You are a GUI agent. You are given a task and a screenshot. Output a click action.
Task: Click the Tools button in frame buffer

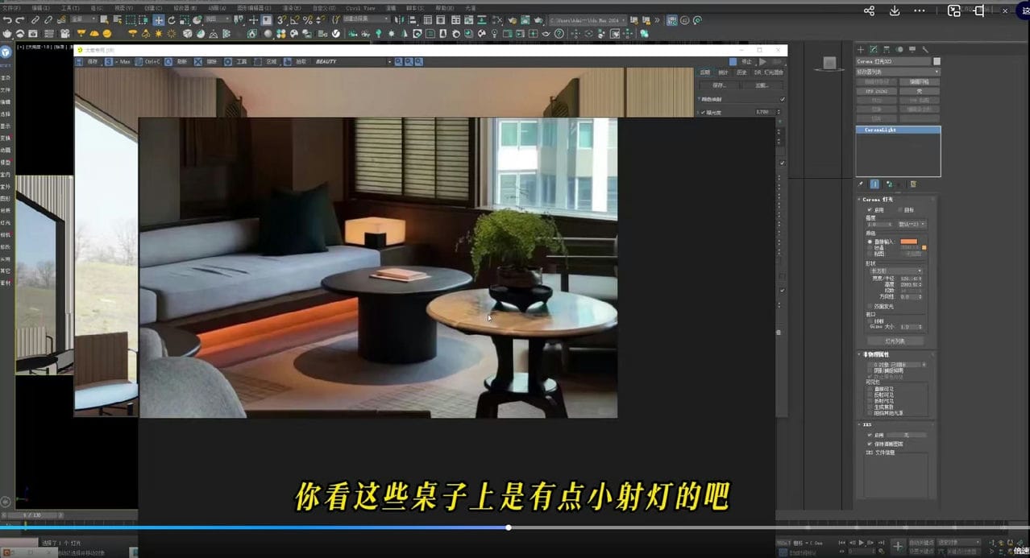(236, 61)
